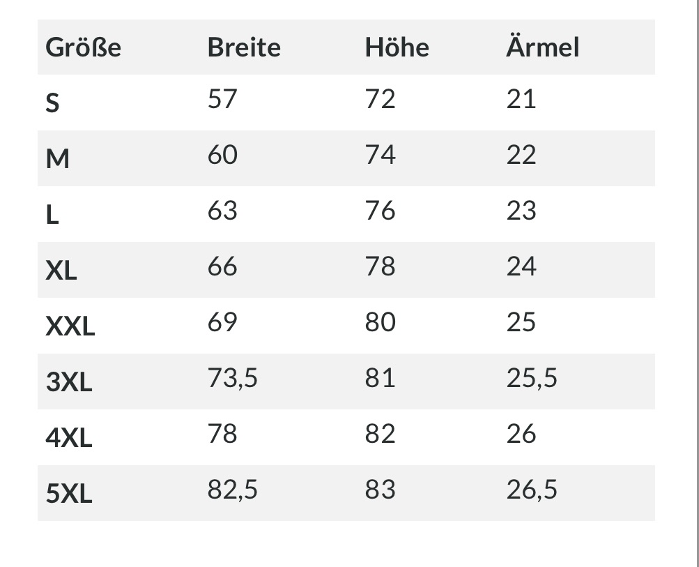Click the S size row label
This screenshot has height=567, width=699.
tap(52, 103)
